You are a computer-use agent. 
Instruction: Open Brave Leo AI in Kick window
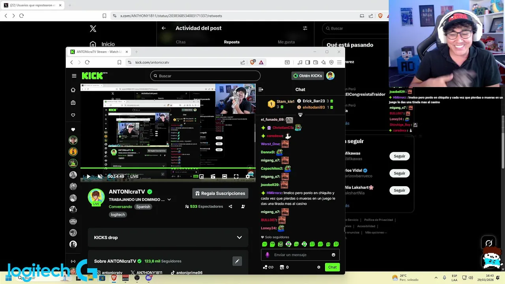coord(324,62)
